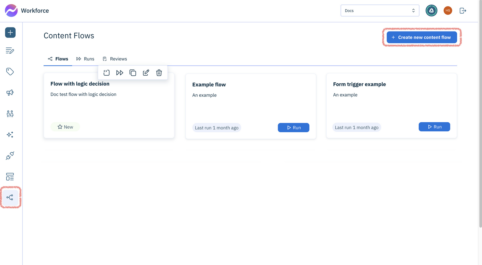This screenshot has width=482, height=265.
Task: Click Create new content flow
Action: pyautogui.click(x=421, y=37)
